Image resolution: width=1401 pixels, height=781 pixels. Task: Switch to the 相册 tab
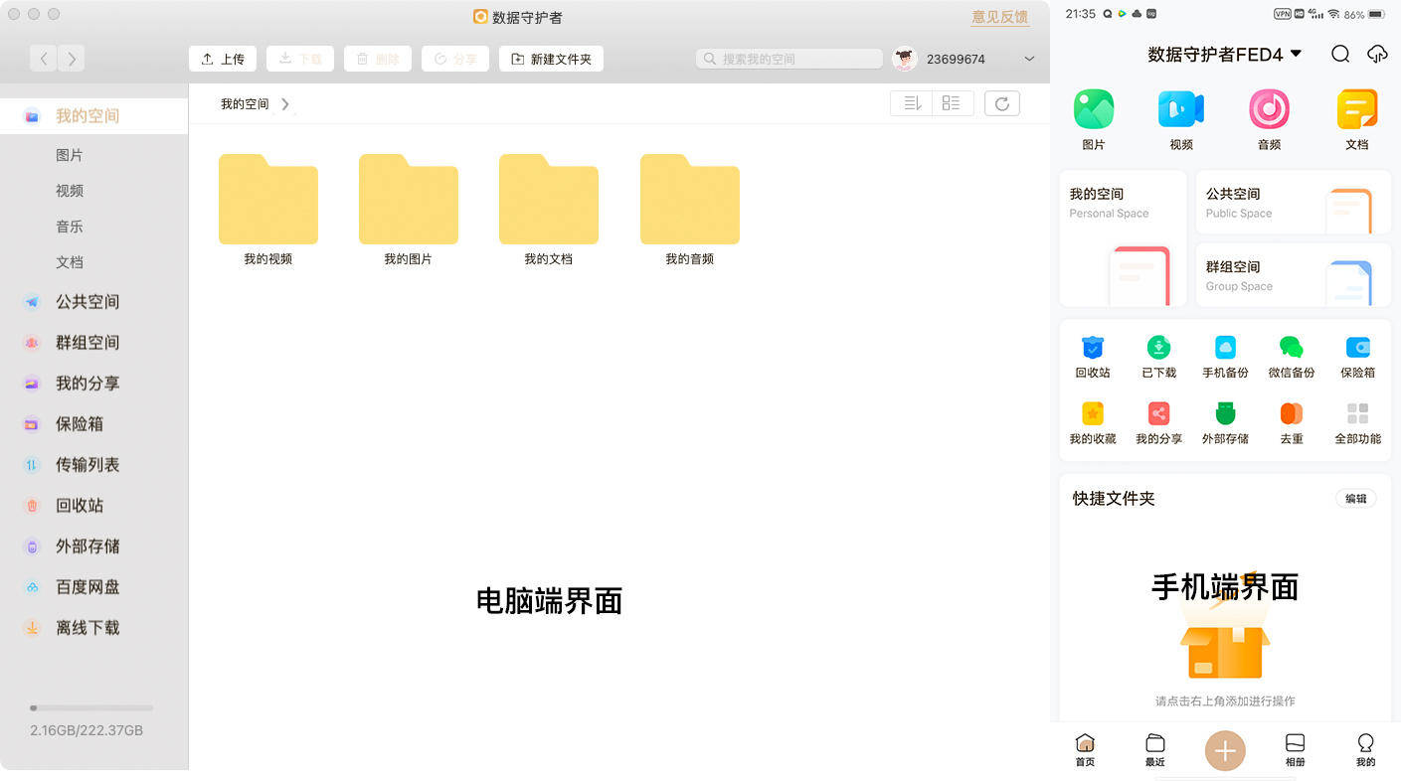point(1295,750)
